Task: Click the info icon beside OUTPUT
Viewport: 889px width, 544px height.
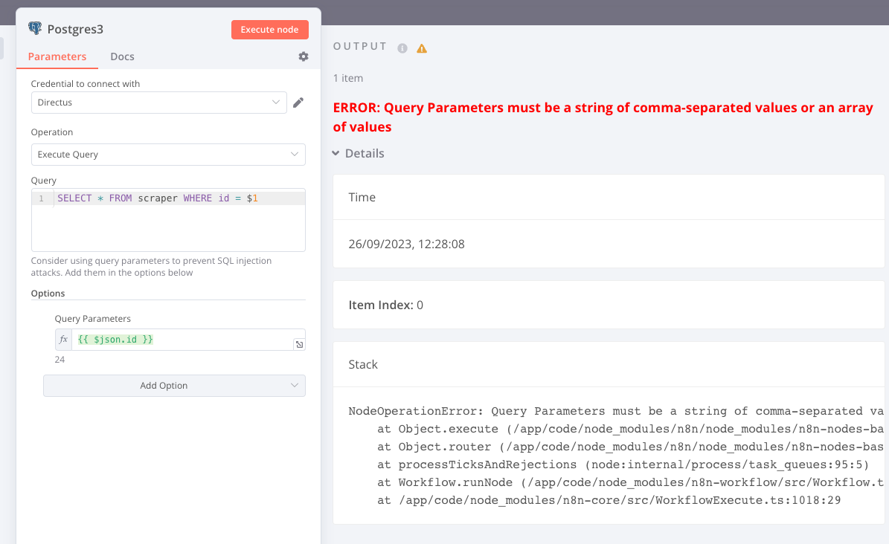Action: point(402,48)
